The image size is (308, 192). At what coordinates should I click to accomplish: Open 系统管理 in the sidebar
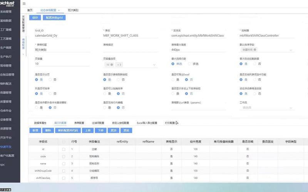tap(6, 12)
